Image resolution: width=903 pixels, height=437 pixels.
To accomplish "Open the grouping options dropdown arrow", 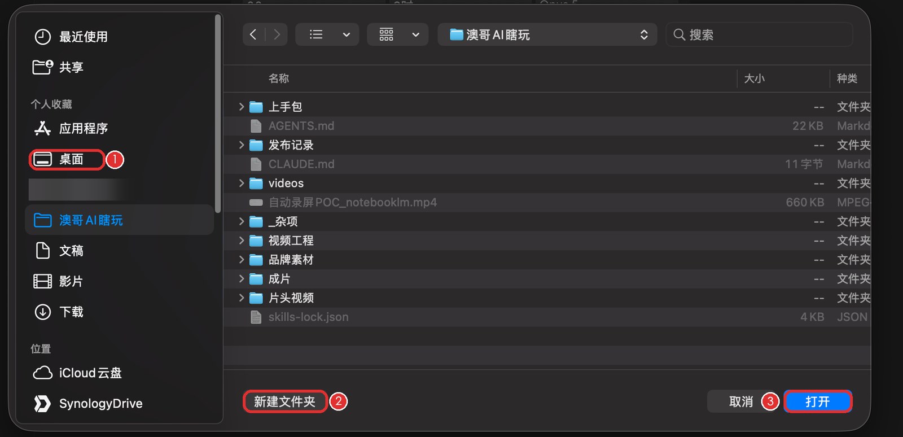I will 416,34.
